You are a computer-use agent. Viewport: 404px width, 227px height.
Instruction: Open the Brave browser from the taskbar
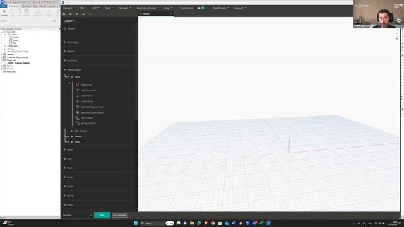click(206, 223)
